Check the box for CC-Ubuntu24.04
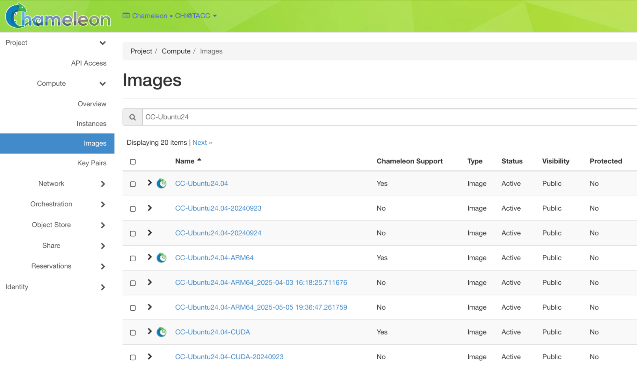 (133, 184)
